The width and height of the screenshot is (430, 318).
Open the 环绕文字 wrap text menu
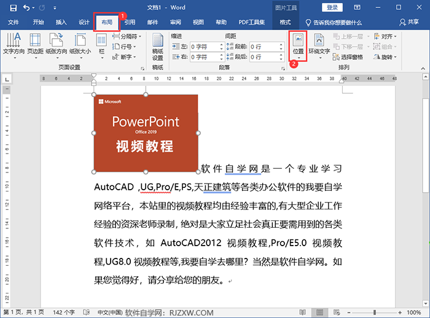pyautogui.click(x=319, y=46)
